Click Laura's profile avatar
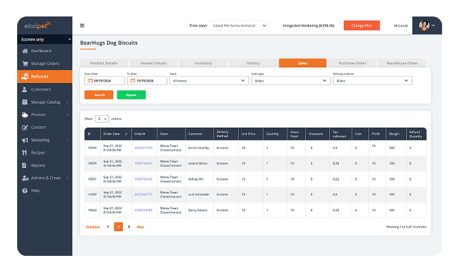Screen dimensions: 459x273 pyautogui.click(x=424, y=26)
